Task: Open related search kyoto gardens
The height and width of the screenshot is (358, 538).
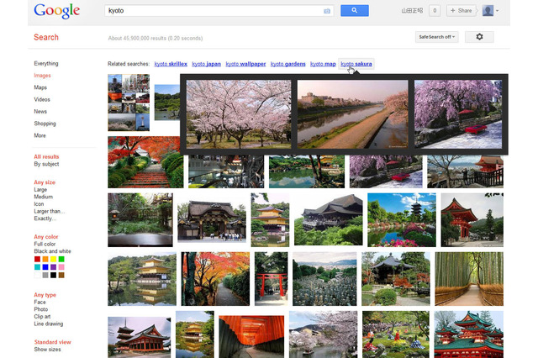Action: [x=287, y=64]
